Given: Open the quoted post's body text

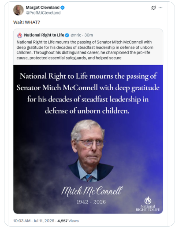Looking at the screenshot, I should (85, 50).
